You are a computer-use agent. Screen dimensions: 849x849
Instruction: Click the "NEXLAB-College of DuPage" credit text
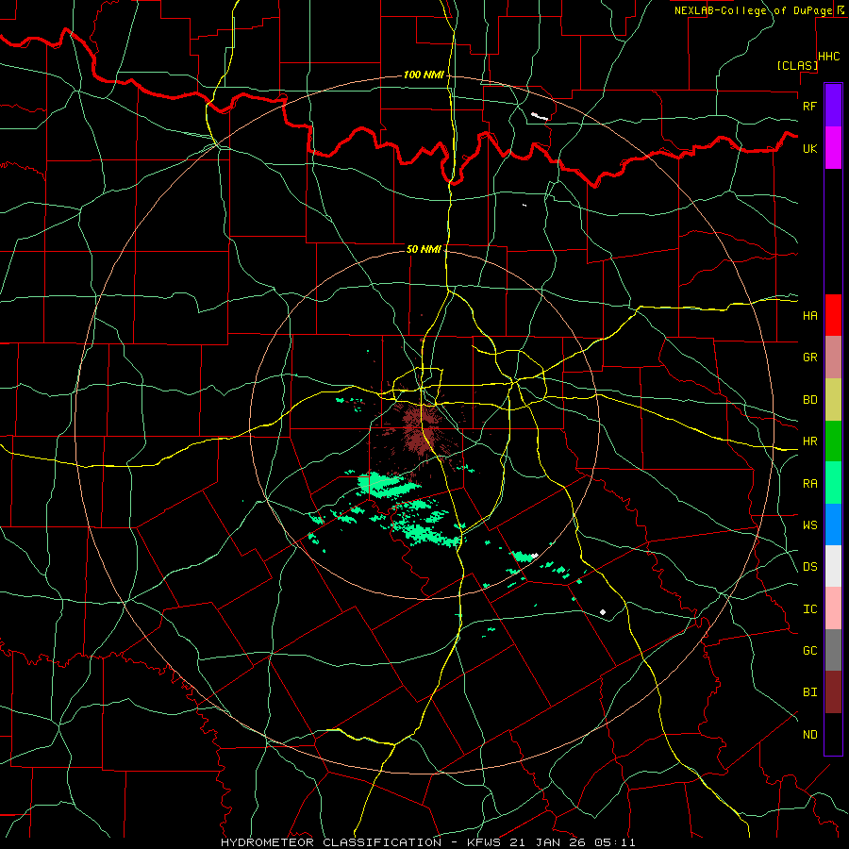click(753, 10)
